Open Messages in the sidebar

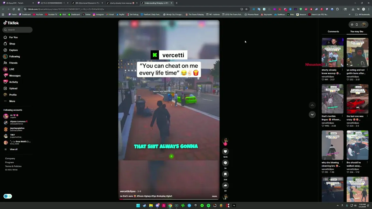12,76
